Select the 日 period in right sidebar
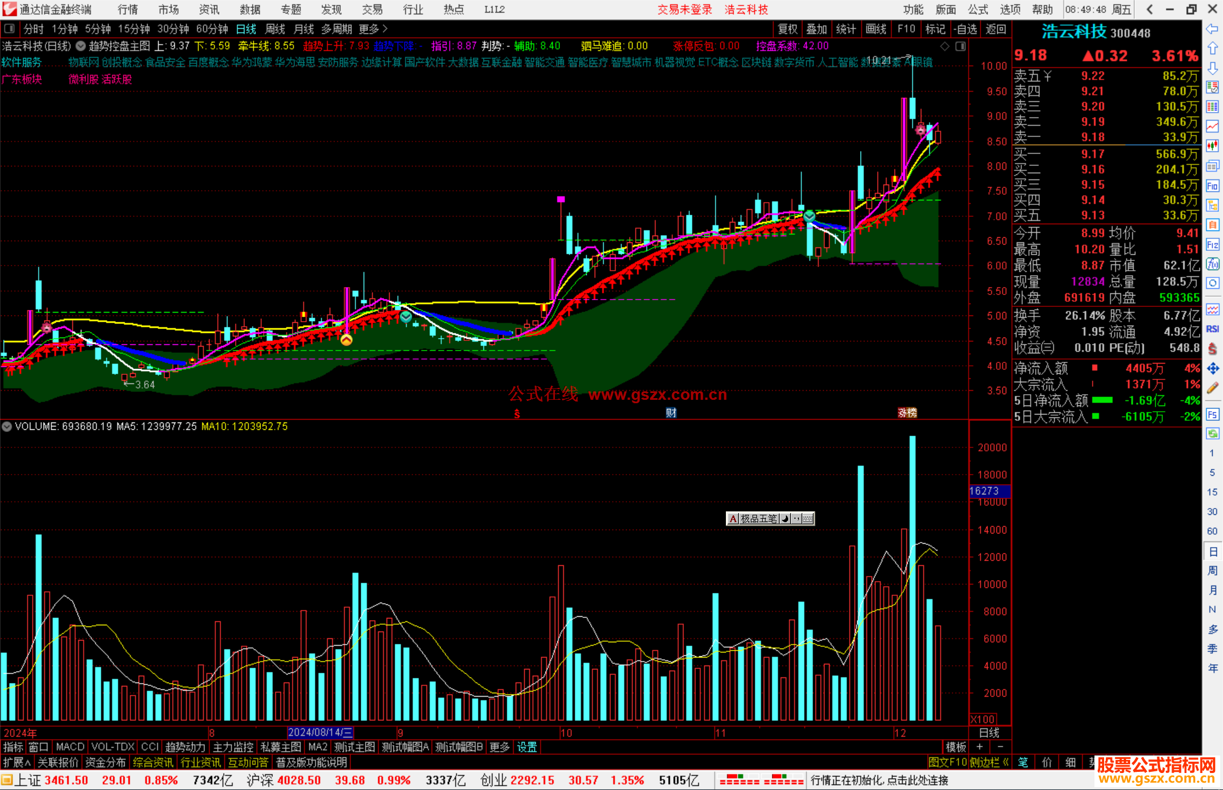Screen dimensions: 1223x790 1212,552
